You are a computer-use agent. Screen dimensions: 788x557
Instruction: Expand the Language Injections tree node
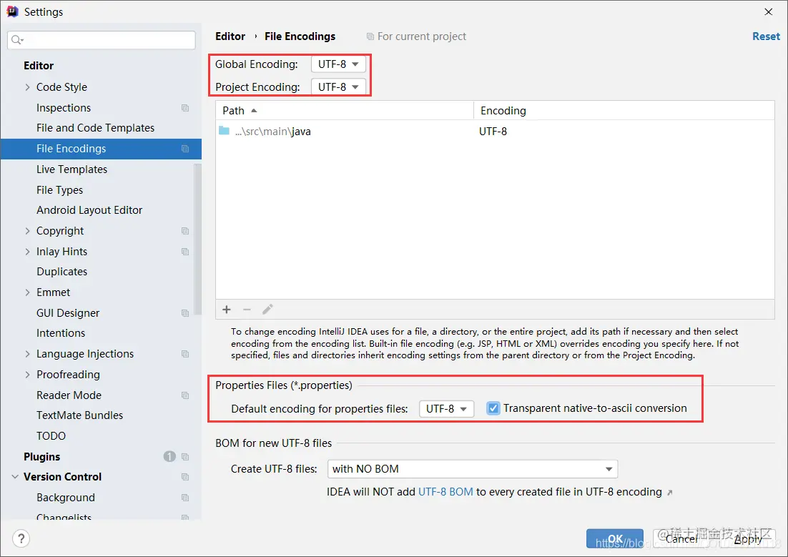pyautogui.click(x=28, y=354)
